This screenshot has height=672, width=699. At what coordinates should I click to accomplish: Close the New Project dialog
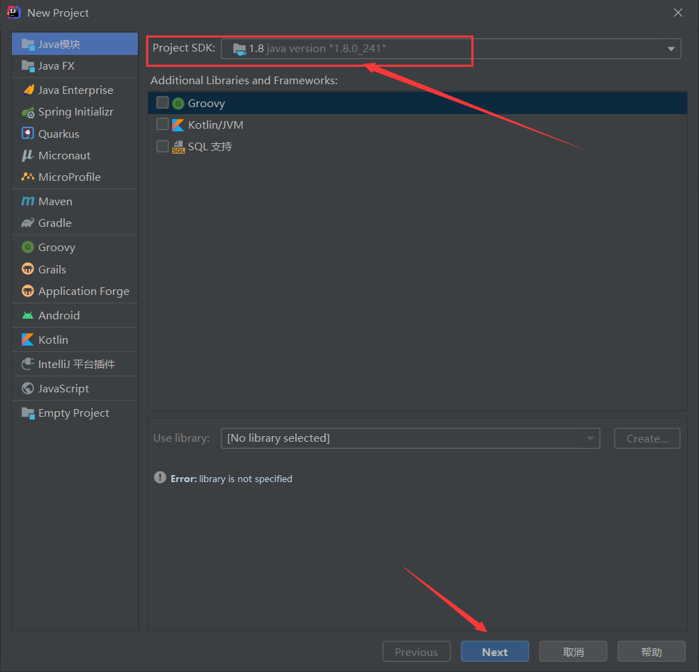[678, 13]
